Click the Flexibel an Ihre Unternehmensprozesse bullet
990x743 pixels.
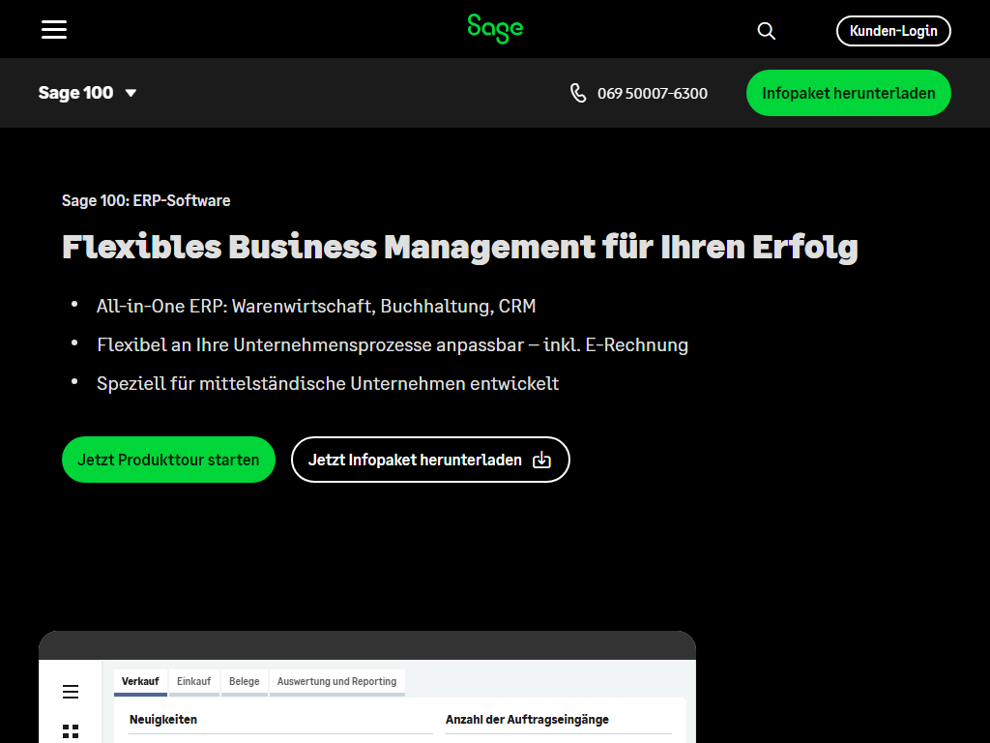tap(393, 344)
